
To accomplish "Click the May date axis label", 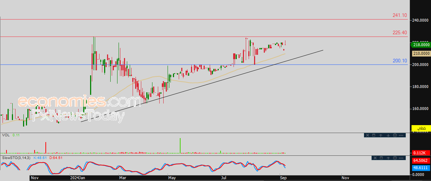I will click(x=172, y=178).
